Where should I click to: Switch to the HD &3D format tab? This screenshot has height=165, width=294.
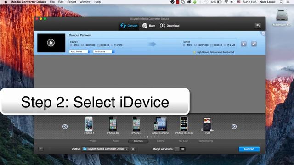[x=183, y=141]
